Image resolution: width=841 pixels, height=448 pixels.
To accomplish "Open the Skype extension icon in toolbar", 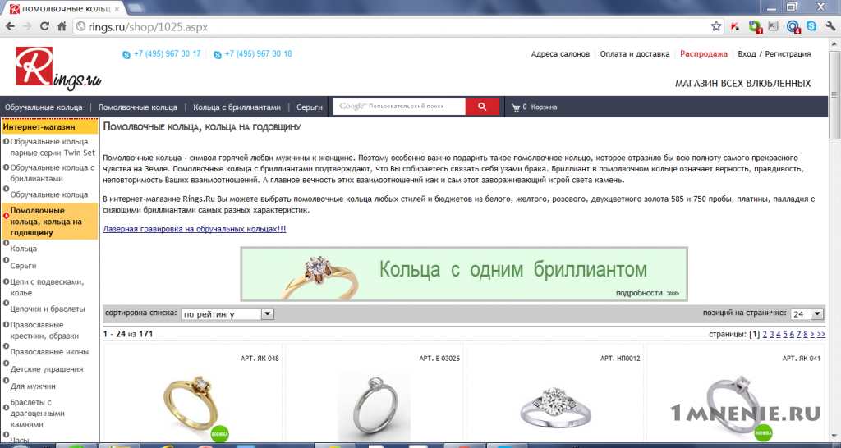I will pos(811,25).
